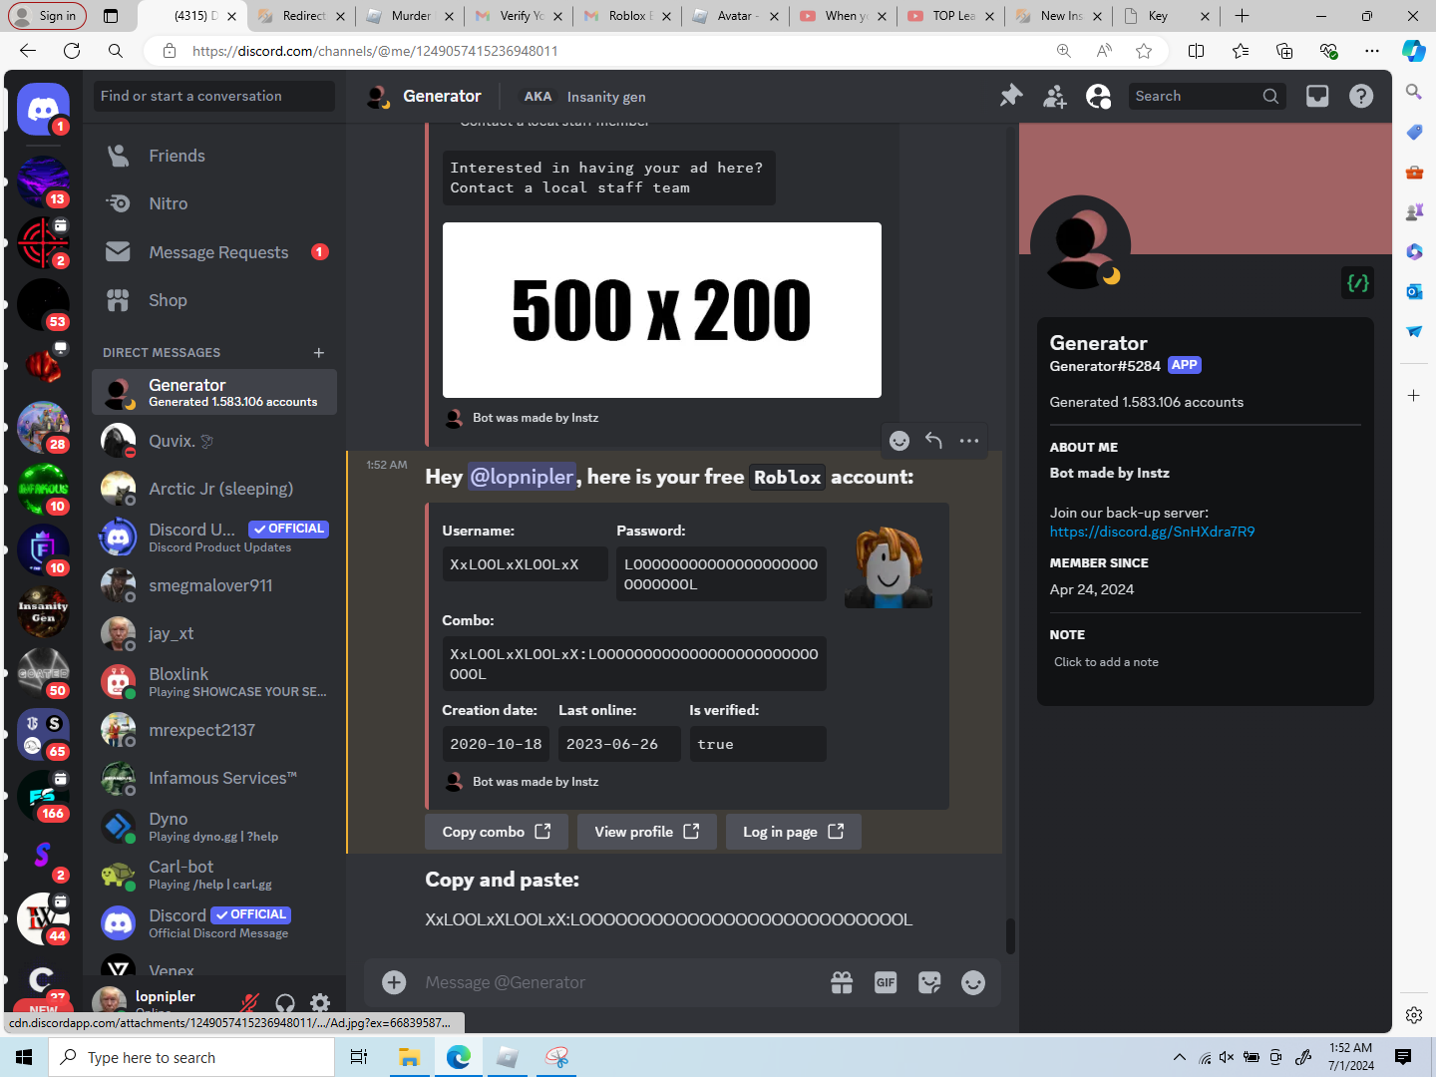
Task: Switch to the Redirect browser tab
Action: pyautogui.click(x=302, y=16)
